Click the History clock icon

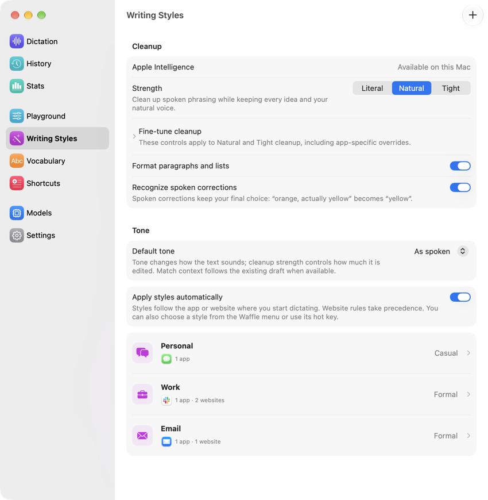17,63
